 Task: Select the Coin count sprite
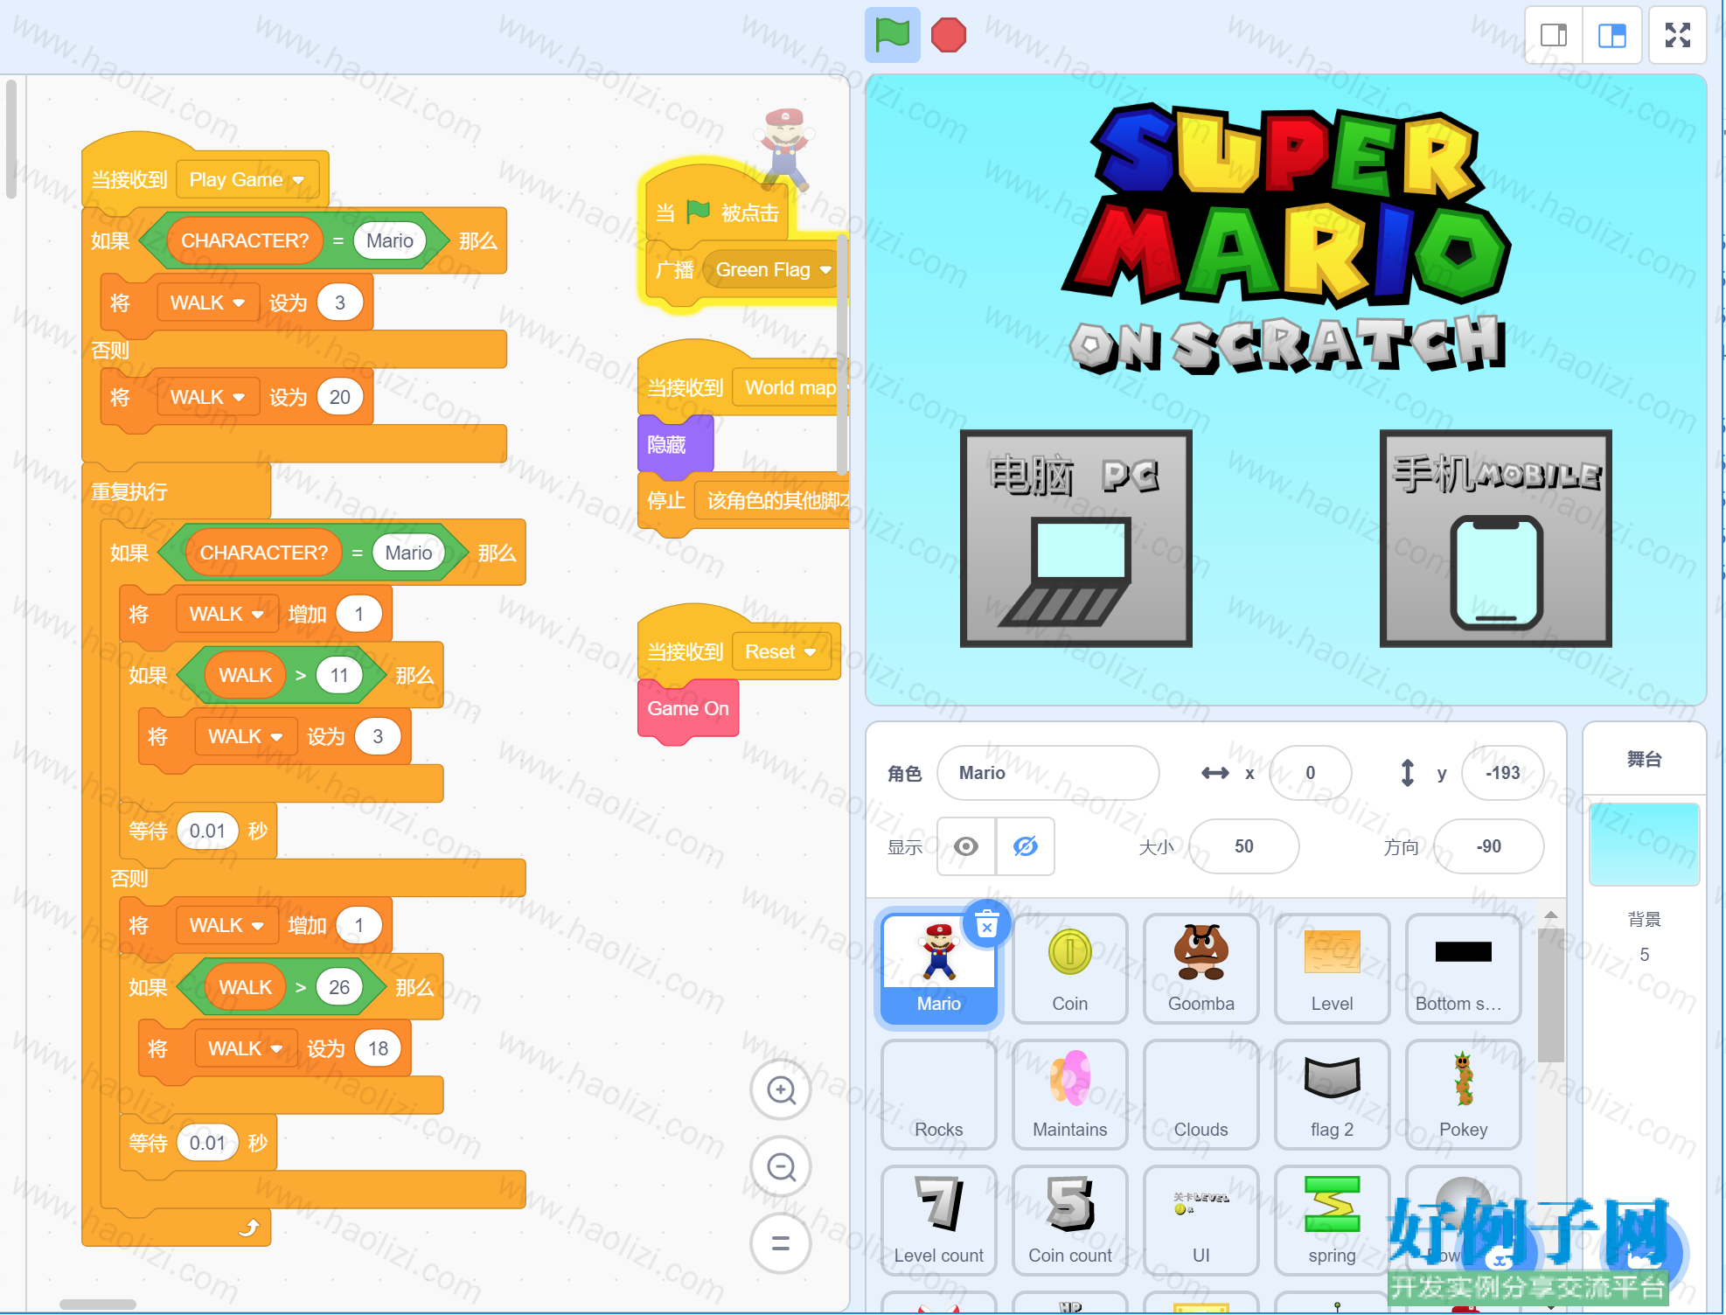[1069, 1220]
